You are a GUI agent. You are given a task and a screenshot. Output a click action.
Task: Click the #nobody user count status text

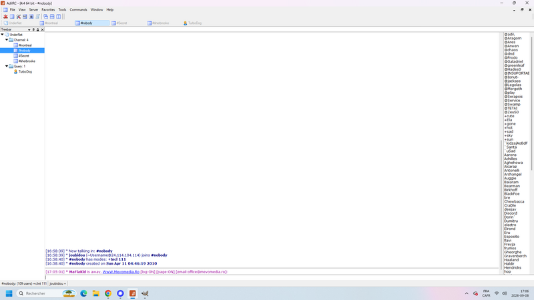point(24,283)
